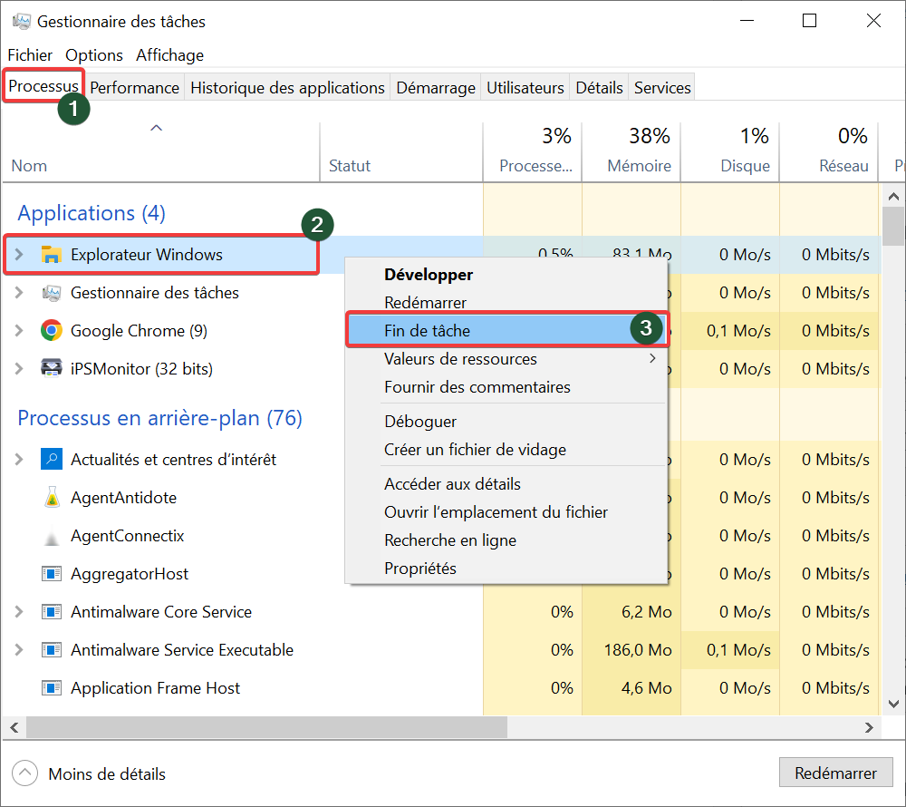Choose Fournir des commentaires menu entry
Screen dimensions: 906x807
tap(506, 387)
